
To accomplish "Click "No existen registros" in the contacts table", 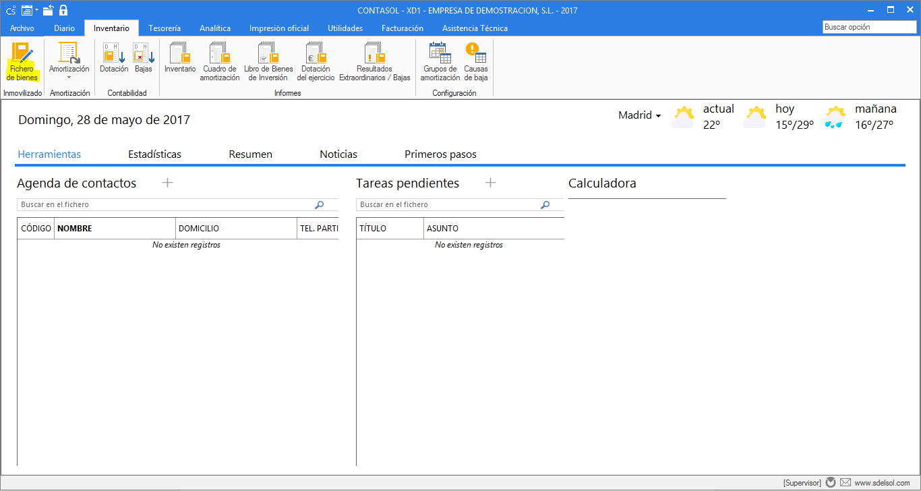I will 187,245.
